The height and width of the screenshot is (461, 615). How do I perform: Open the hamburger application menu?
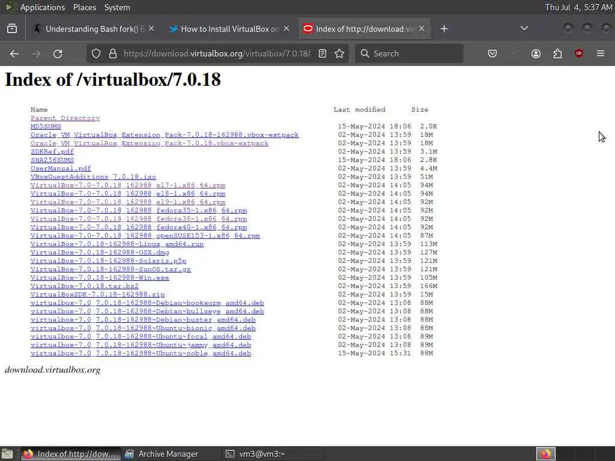tap(601, 53)
